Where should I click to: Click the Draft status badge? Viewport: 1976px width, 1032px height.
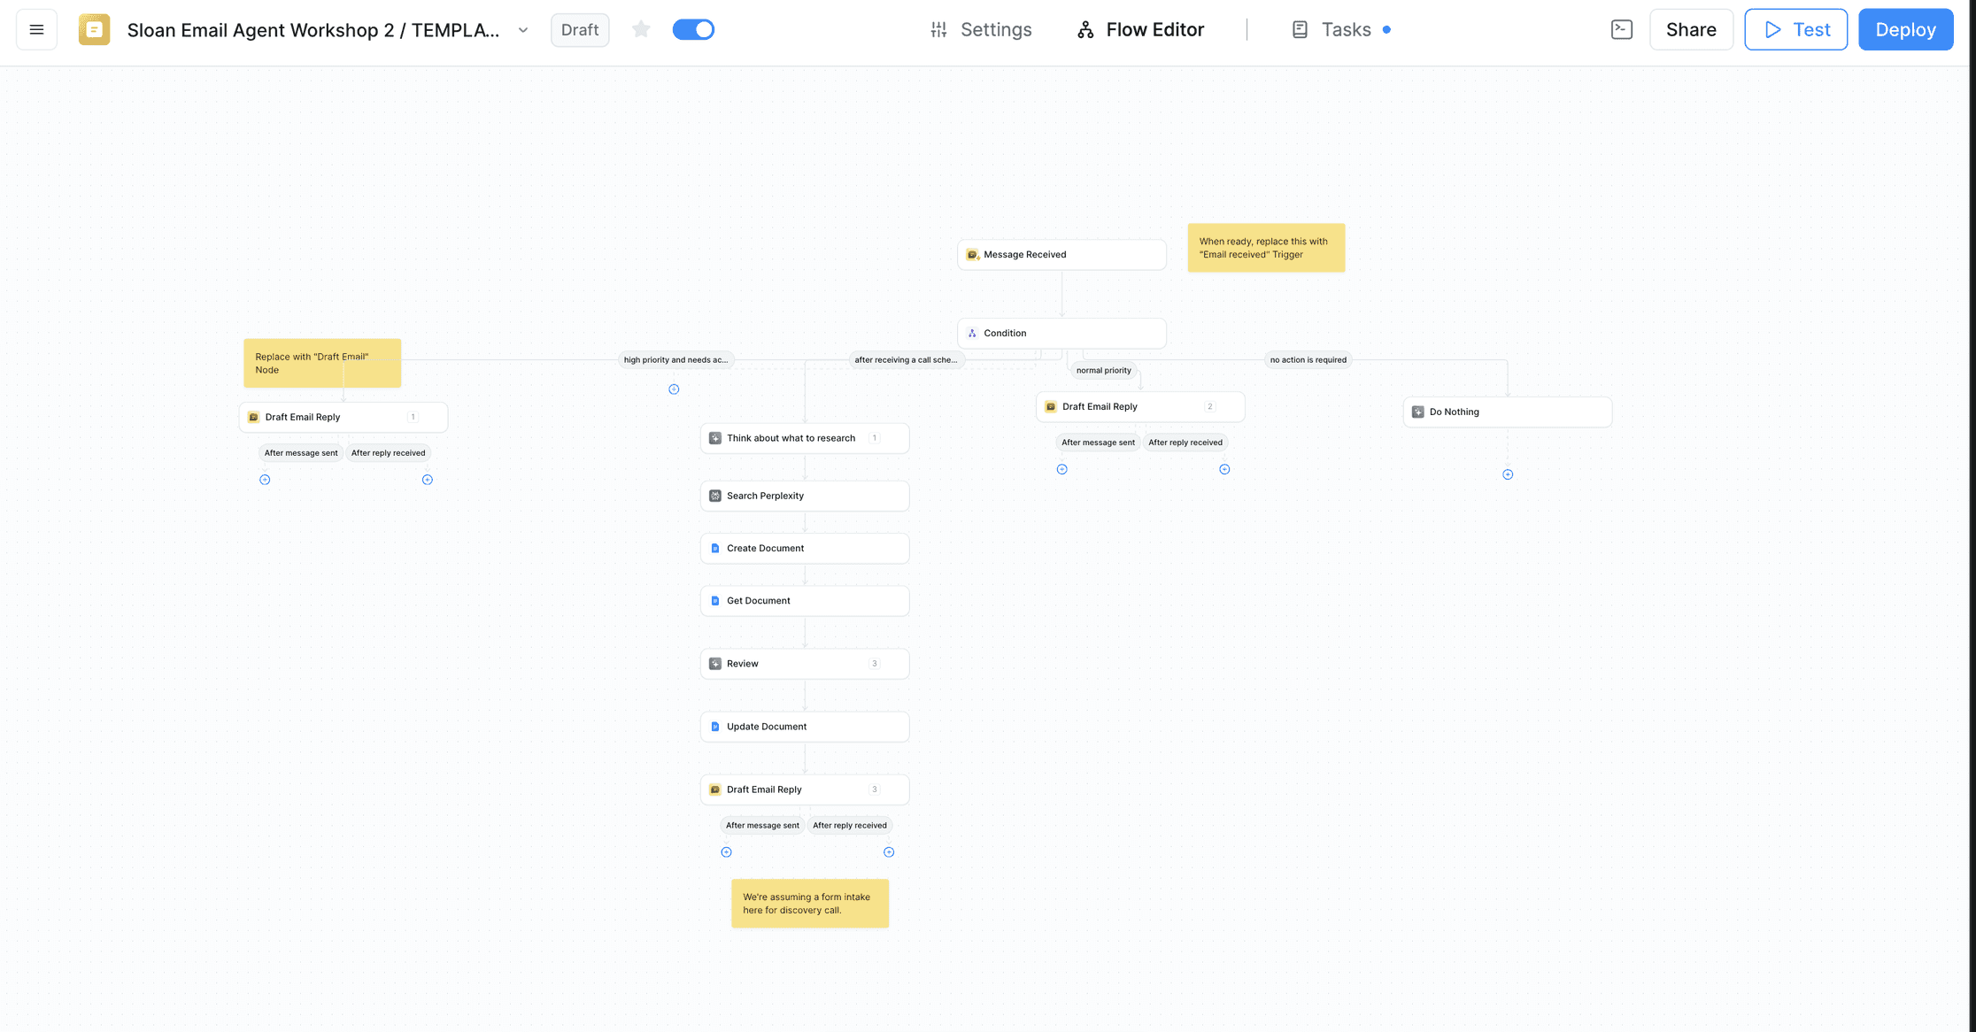coord(580,29)
